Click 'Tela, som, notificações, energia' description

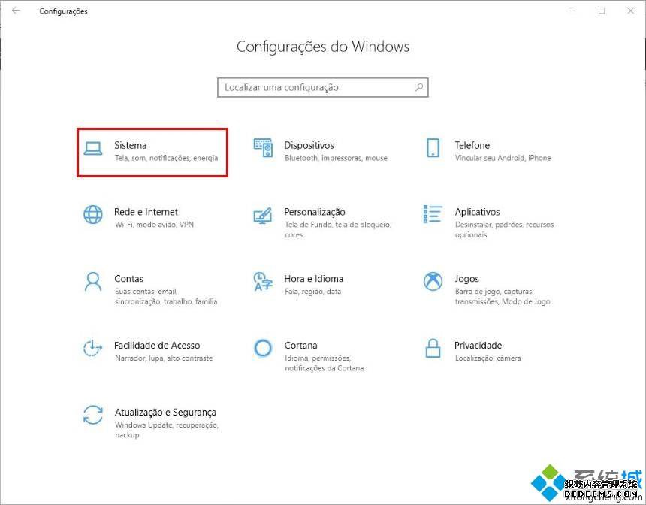tap(167, 158)
